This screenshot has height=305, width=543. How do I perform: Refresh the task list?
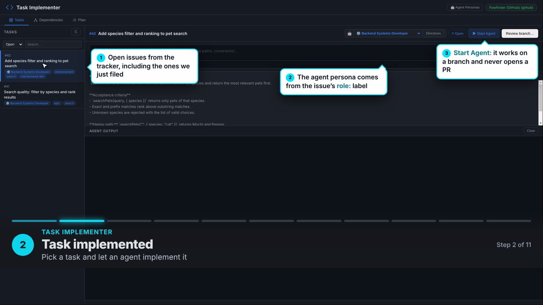click(76, 32)
